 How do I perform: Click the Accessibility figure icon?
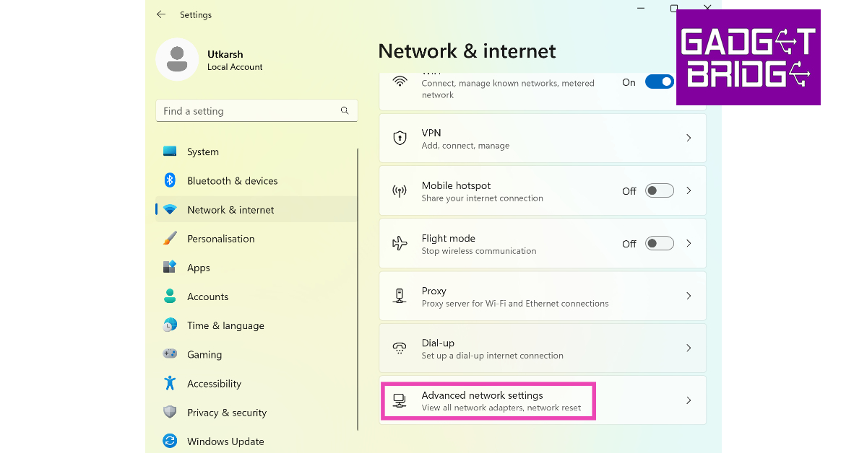(170, 383)
